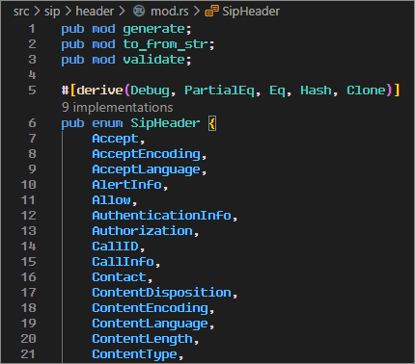The height and width of the screenshot is (364, 415).
Task: Click the 'ContentLanguage' variant
Action: tap(150, 324)
